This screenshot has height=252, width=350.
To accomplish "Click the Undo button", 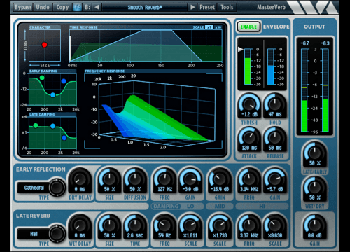I will [43, 7].
